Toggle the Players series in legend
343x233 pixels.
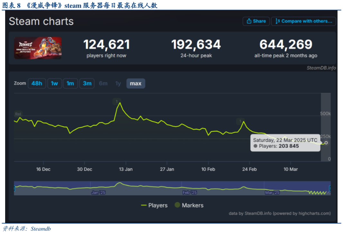(154, 205)
